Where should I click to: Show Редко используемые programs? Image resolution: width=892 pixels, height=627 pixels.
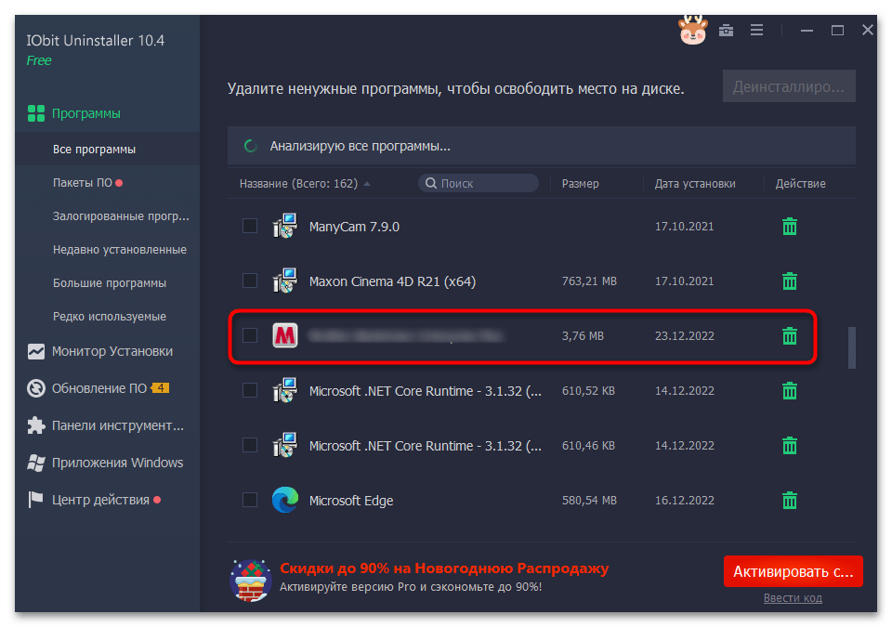pos(108,317)
